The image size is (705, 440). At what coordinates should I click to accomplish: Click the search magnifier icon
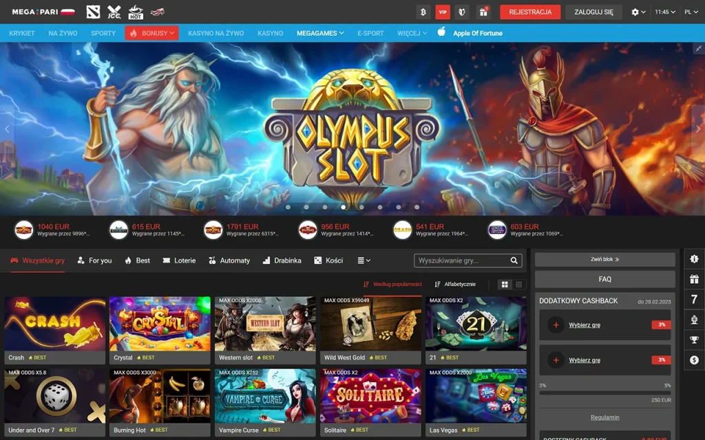(514, 261)
